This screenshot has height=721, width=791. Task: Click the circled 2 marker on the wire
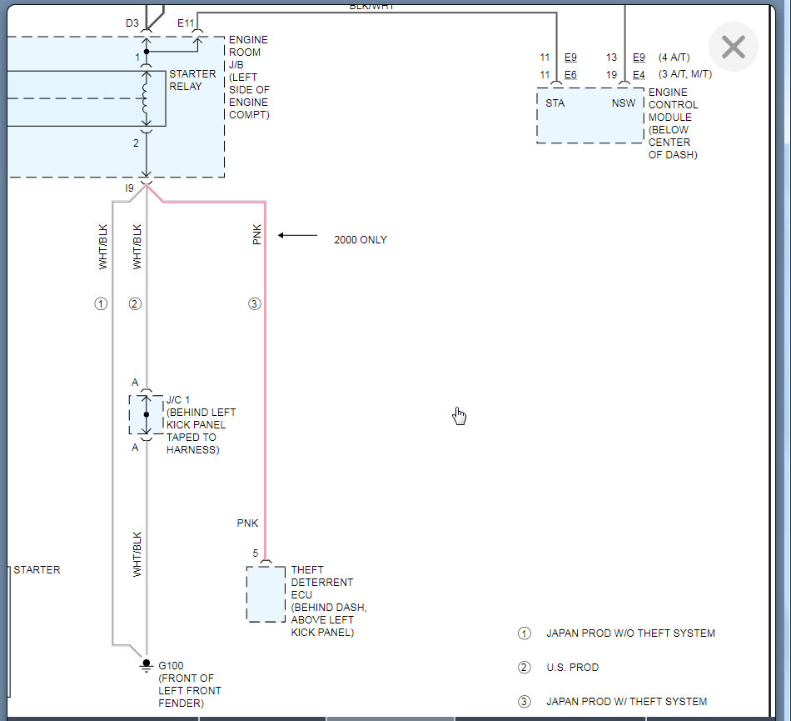[x=135, y=304]
